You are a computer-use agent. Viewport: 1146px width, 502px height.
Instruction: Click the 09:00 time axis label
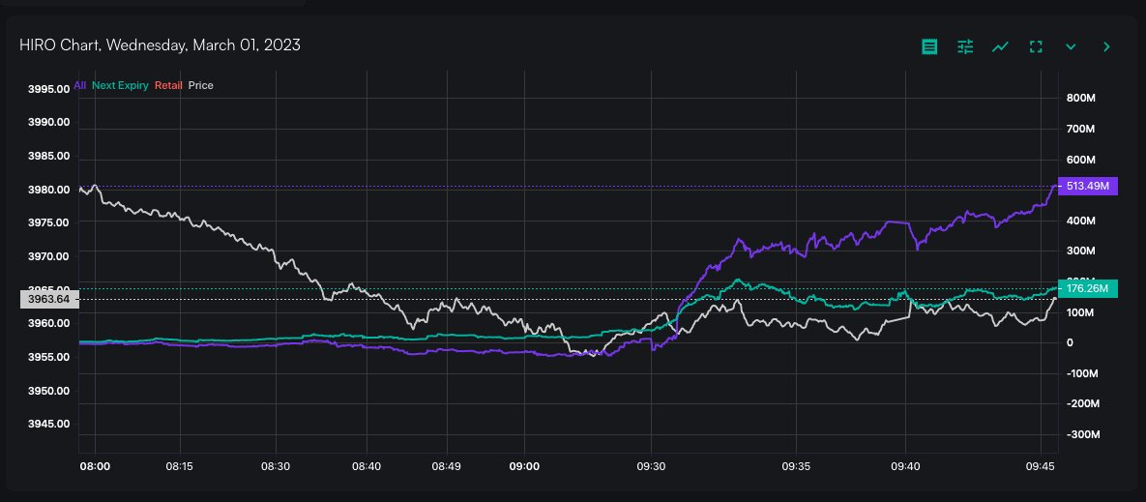coord(524,466)
